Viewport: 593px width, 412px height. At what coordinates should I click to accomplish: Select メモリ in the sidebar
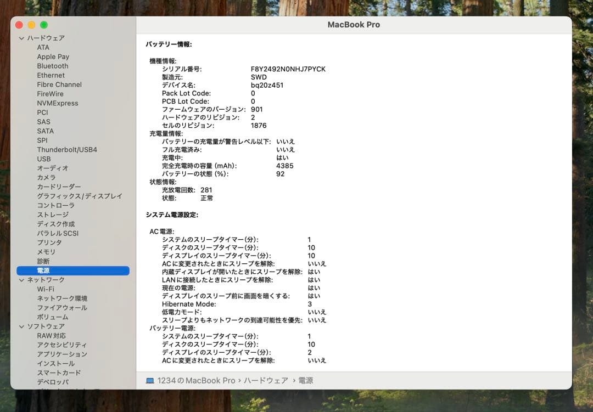(x=46, y=252)
